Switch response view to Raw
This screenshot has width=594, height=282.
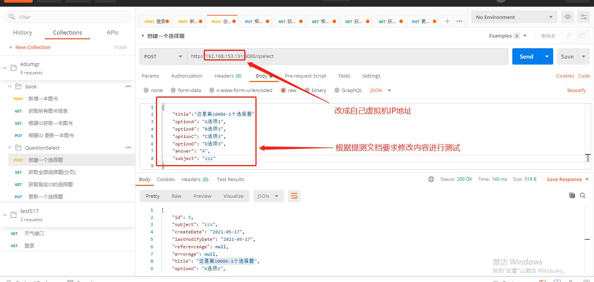tap(176, 196)
